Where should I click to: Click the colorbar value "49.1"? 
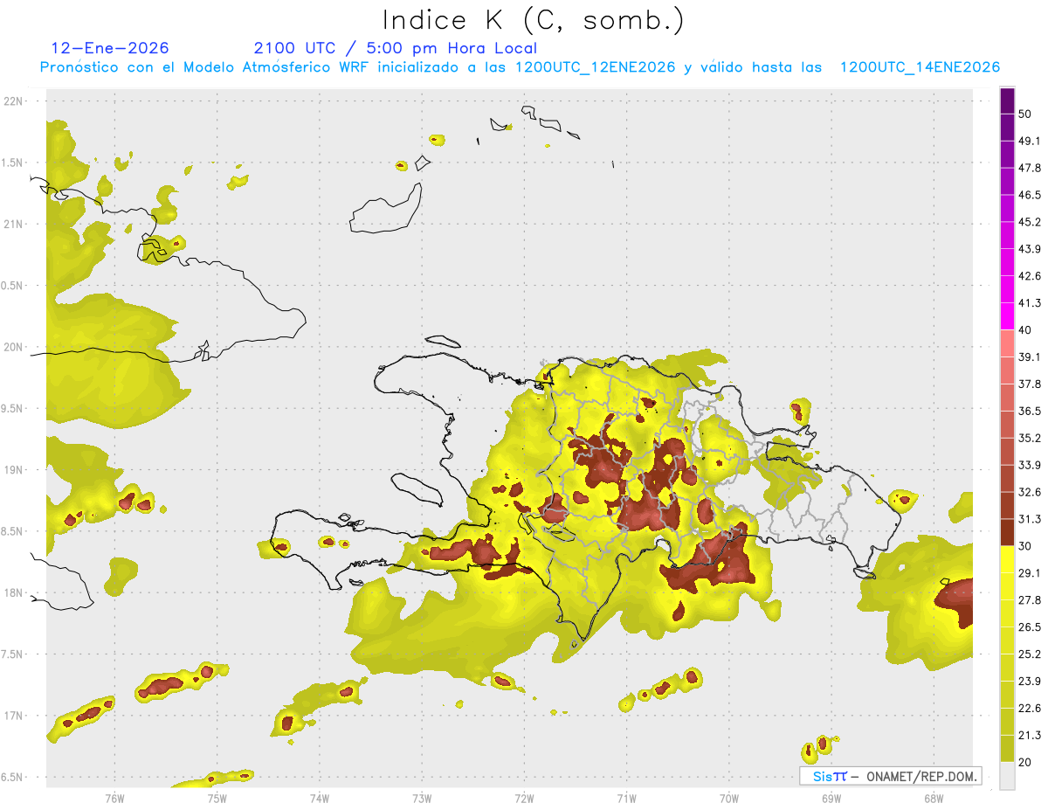(x=1031, y=141)
